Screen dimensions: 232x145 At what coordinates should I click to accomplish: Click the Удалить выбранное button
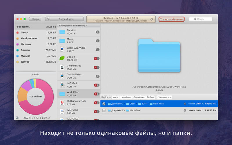tap(171, 19)
